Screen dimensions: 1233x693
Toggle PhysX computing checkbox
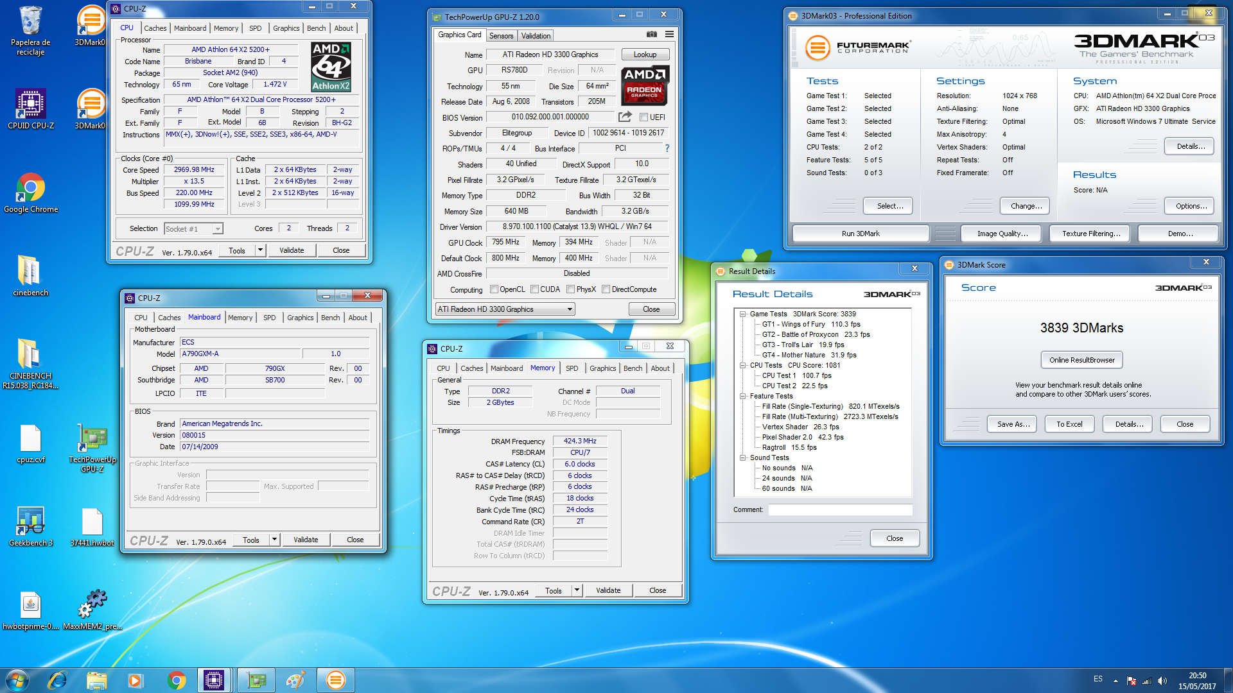(570, 289)
